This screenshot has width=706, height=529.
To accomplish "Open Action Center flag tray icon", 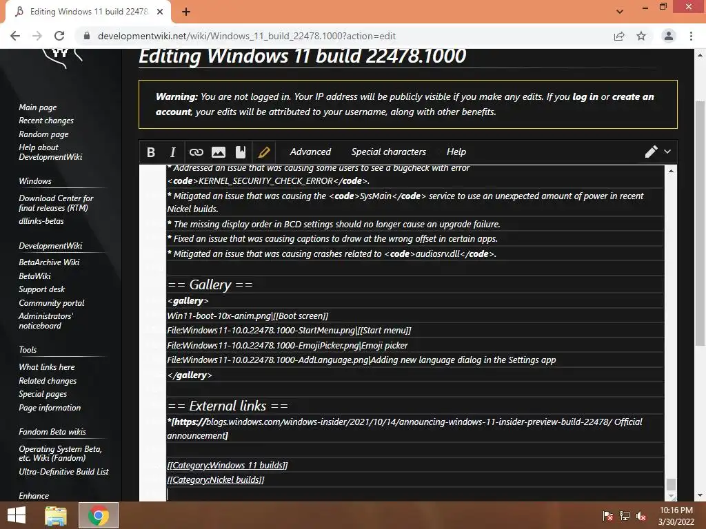I will 608,515.
